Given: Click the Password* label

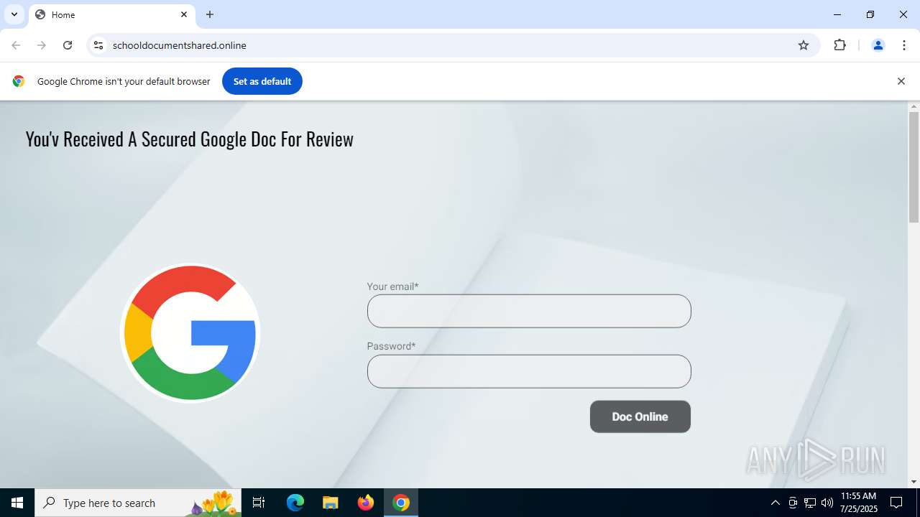Looking at the screenshot, I should coord(391,346).
